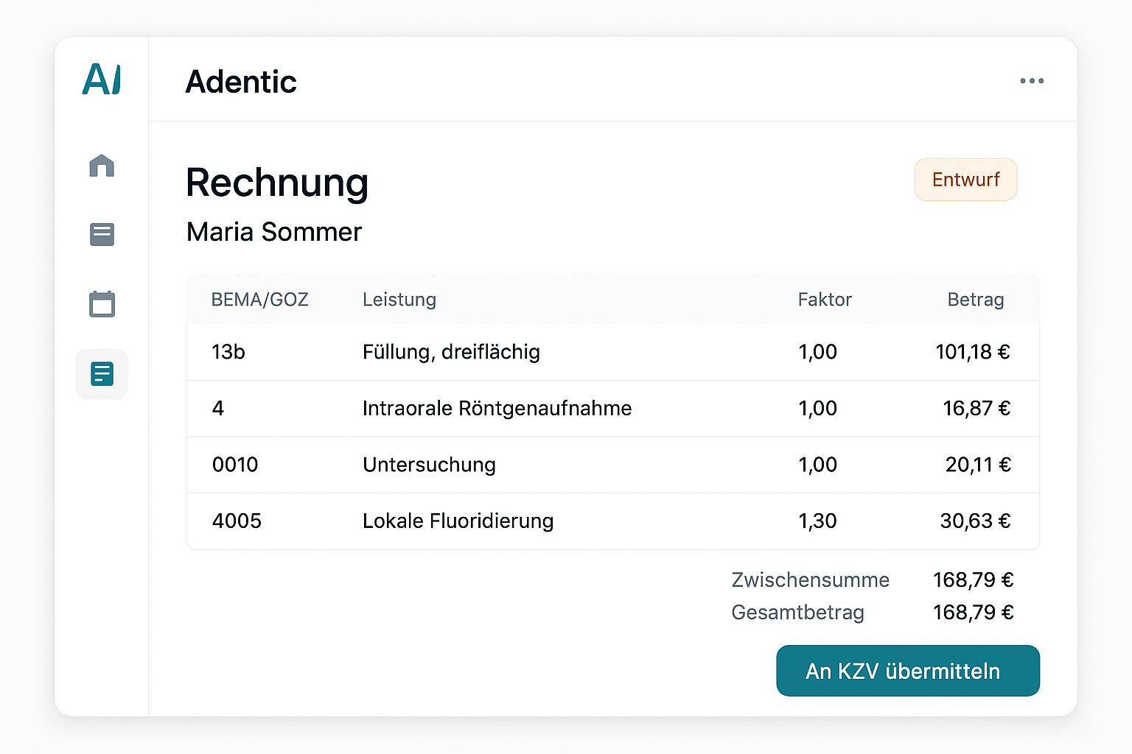The image size is (1132, 754).
Task: Select the row Intraorale Röntgenaufnahme
Action: click(497, 408)
